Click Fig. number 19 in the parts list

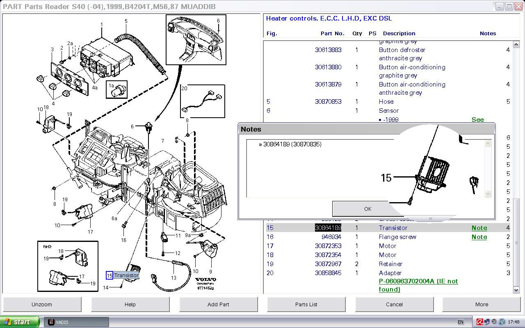point(270,264)
